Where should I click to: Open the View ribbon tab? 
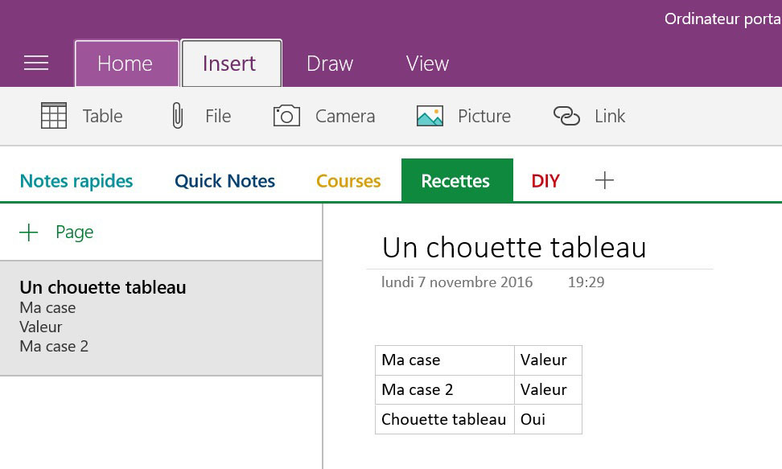pos(427,64)
